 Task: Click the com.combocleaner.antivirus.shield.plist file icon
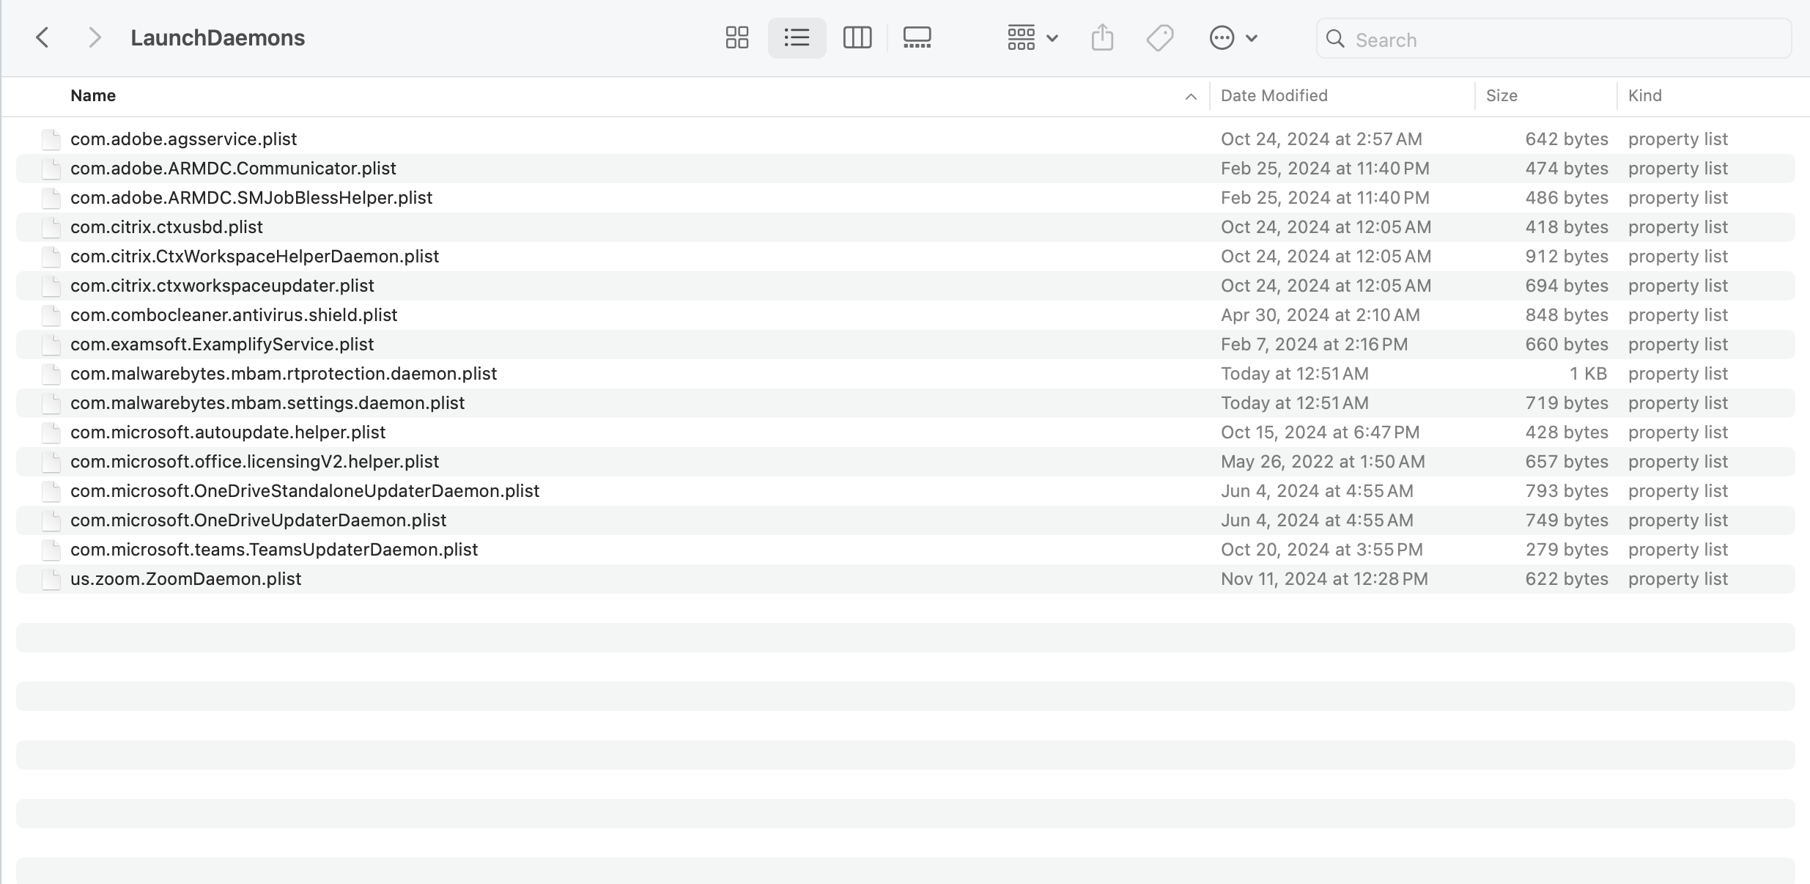[51, 315]
